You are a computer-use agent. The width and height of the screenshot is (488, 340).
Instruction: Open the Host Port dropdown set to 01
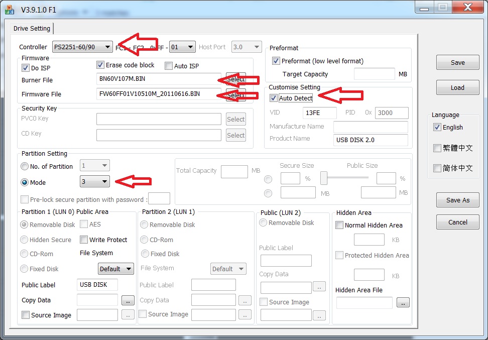[x=182, y=47]
